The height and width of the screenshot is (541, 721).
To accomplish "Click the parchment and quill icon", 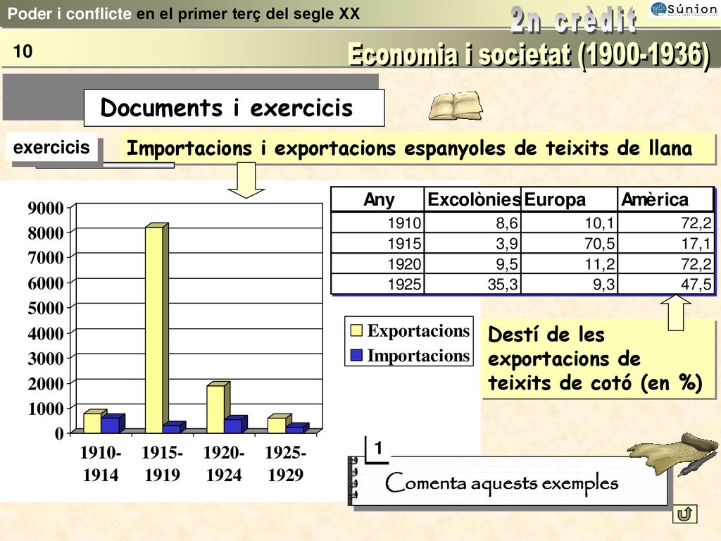I will click(x=673, y=454).
